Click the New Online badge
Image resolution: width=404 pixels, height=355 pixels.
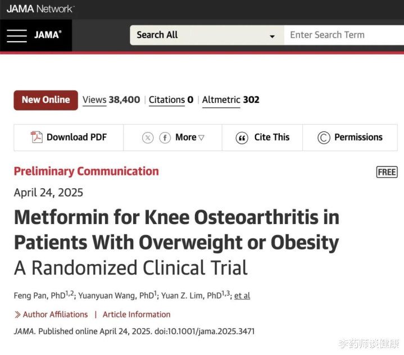click(46, 100)
